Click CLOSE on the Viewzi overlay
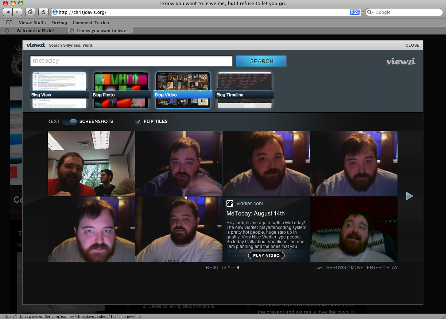This screenshot has width=446, height=319. click(x=412, y=45)
